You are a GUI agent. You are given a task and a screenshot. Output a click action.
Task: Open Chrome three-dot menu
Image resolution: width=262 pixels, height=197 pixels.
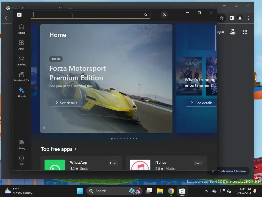coord(248,18)
